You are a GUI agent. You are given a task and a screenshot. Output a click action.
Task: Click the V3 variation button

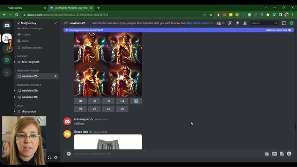click(108, 109)
